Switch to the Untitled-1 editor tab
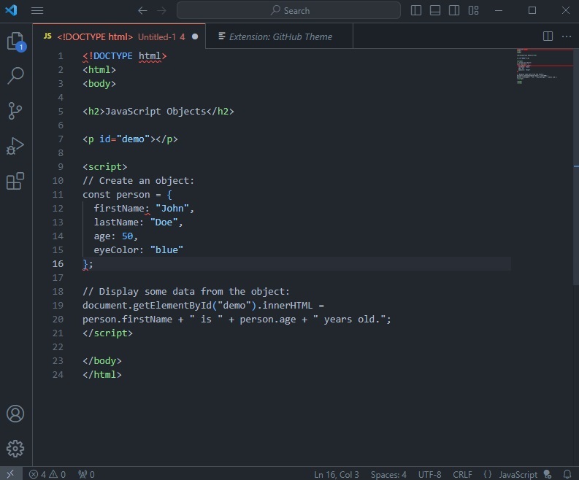 point(119,36)
